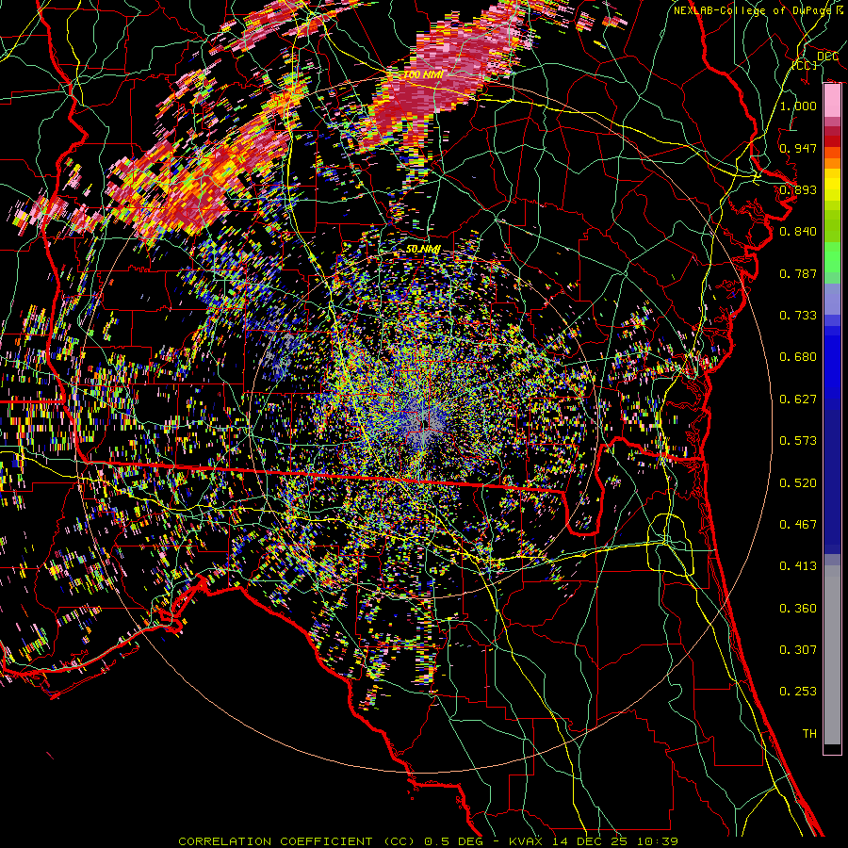Click the Correlation Coefficient KVAX caption text
Viewport: 848px width, 848px height.
coord(429,841)
